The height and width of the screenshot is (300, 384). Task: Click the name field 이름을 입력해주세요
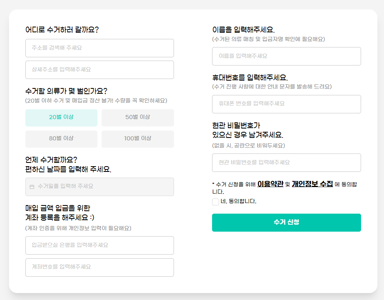(287, 56)
